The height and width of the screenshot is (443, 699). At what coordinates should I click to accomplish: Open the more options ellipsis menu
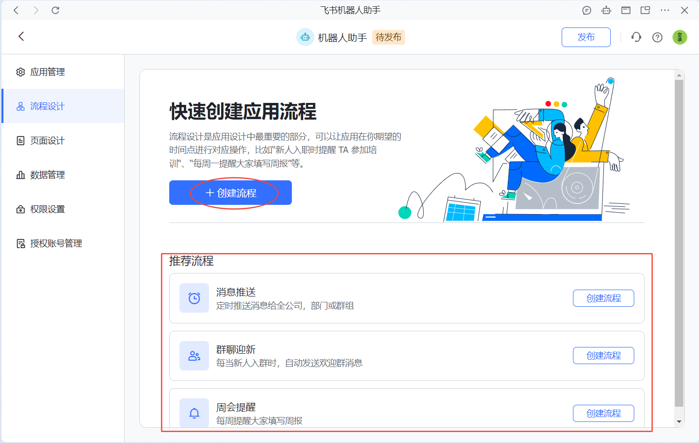(665, 10)
